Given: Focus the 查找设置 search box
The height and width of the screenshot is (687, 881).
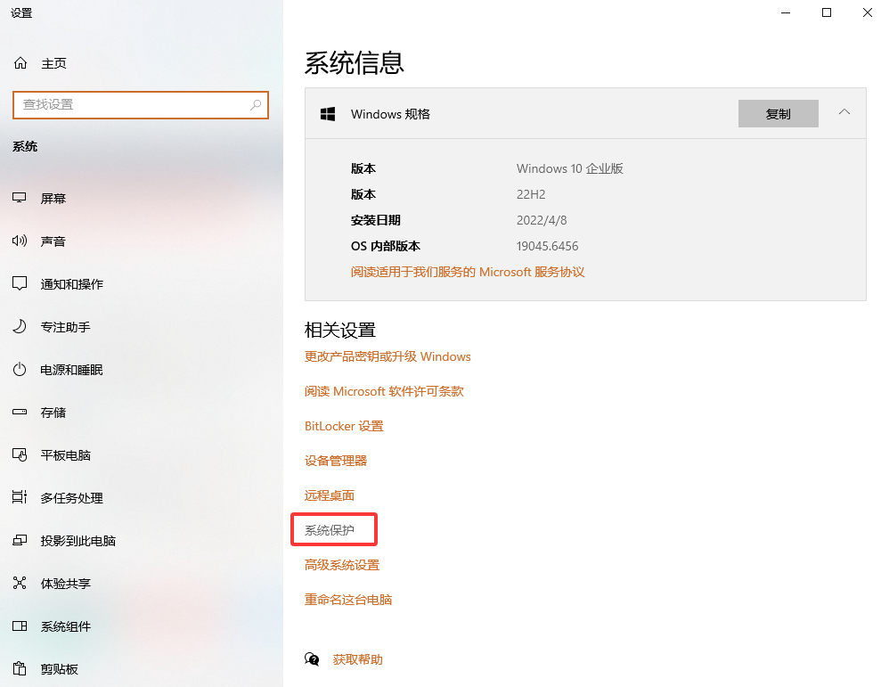Looking at the screenshot, I should coord(141,104).
